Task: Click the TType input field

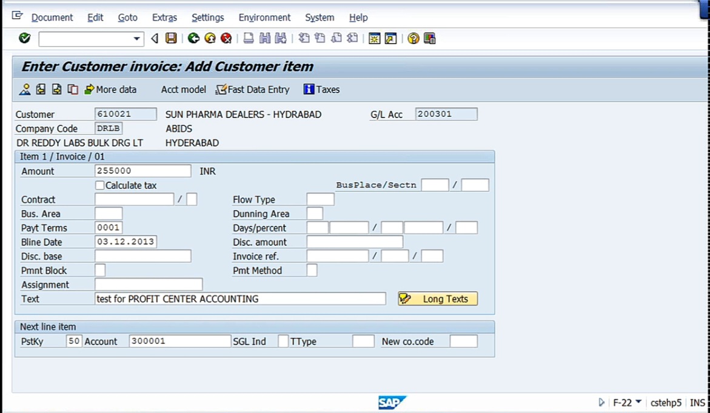Action: pos(363,341)
